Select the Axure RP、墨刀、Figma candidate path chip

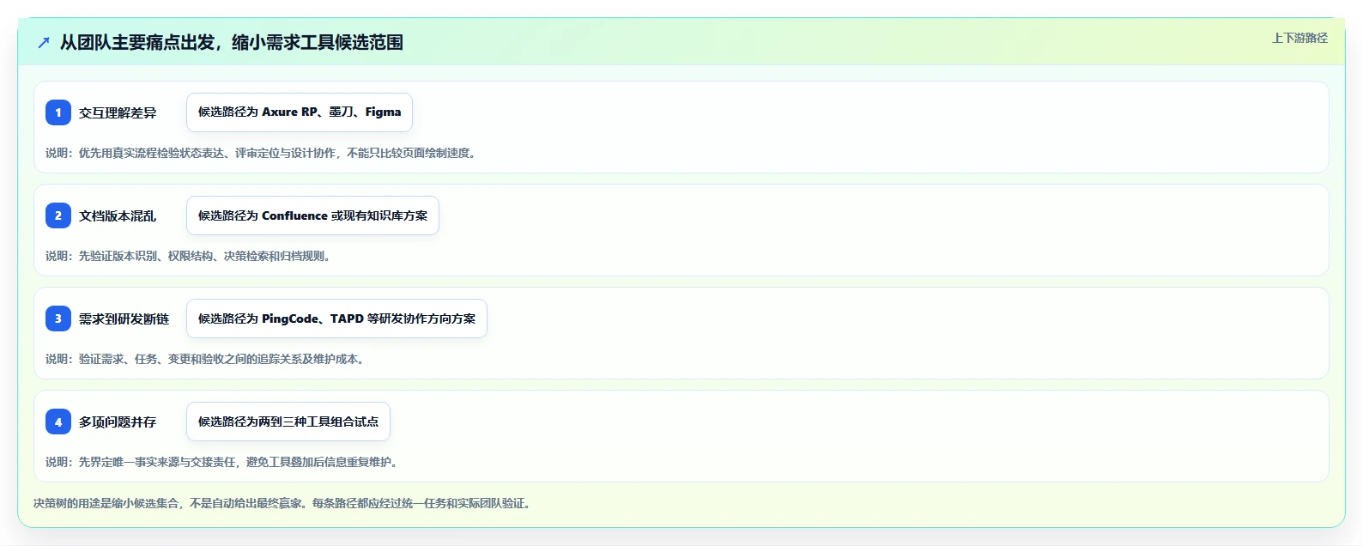300,112
